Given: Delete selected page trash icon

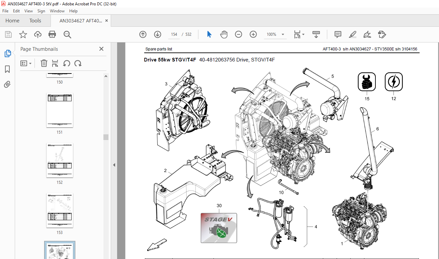Looking at the screenshot, I should pyautogui.click(x=44, y=63).
